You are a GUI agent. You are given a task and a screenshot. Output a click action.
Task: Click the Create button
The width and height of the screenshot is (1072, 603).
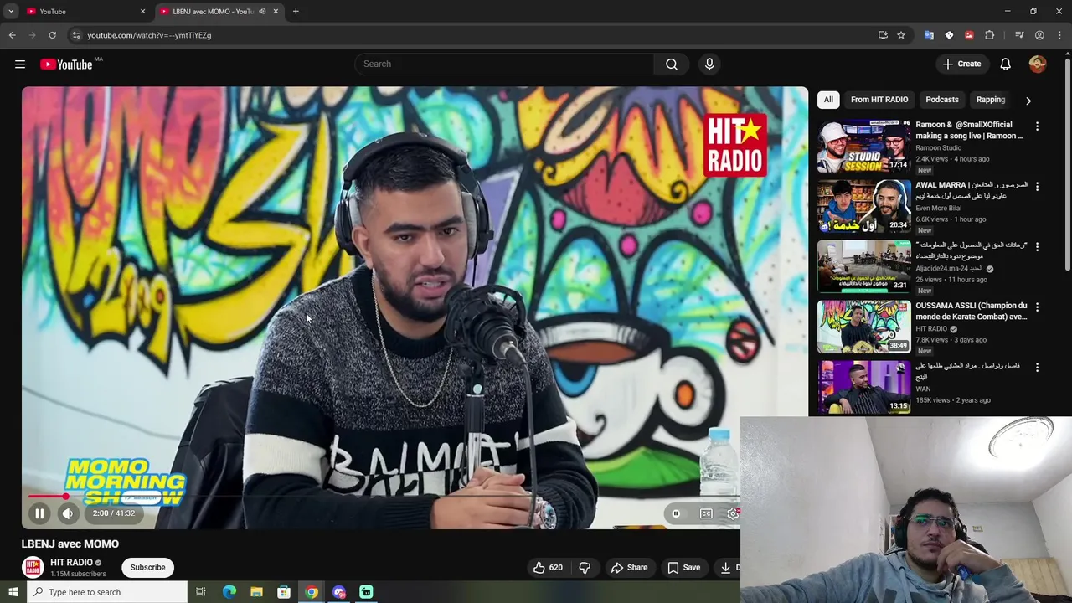point(961,64)
